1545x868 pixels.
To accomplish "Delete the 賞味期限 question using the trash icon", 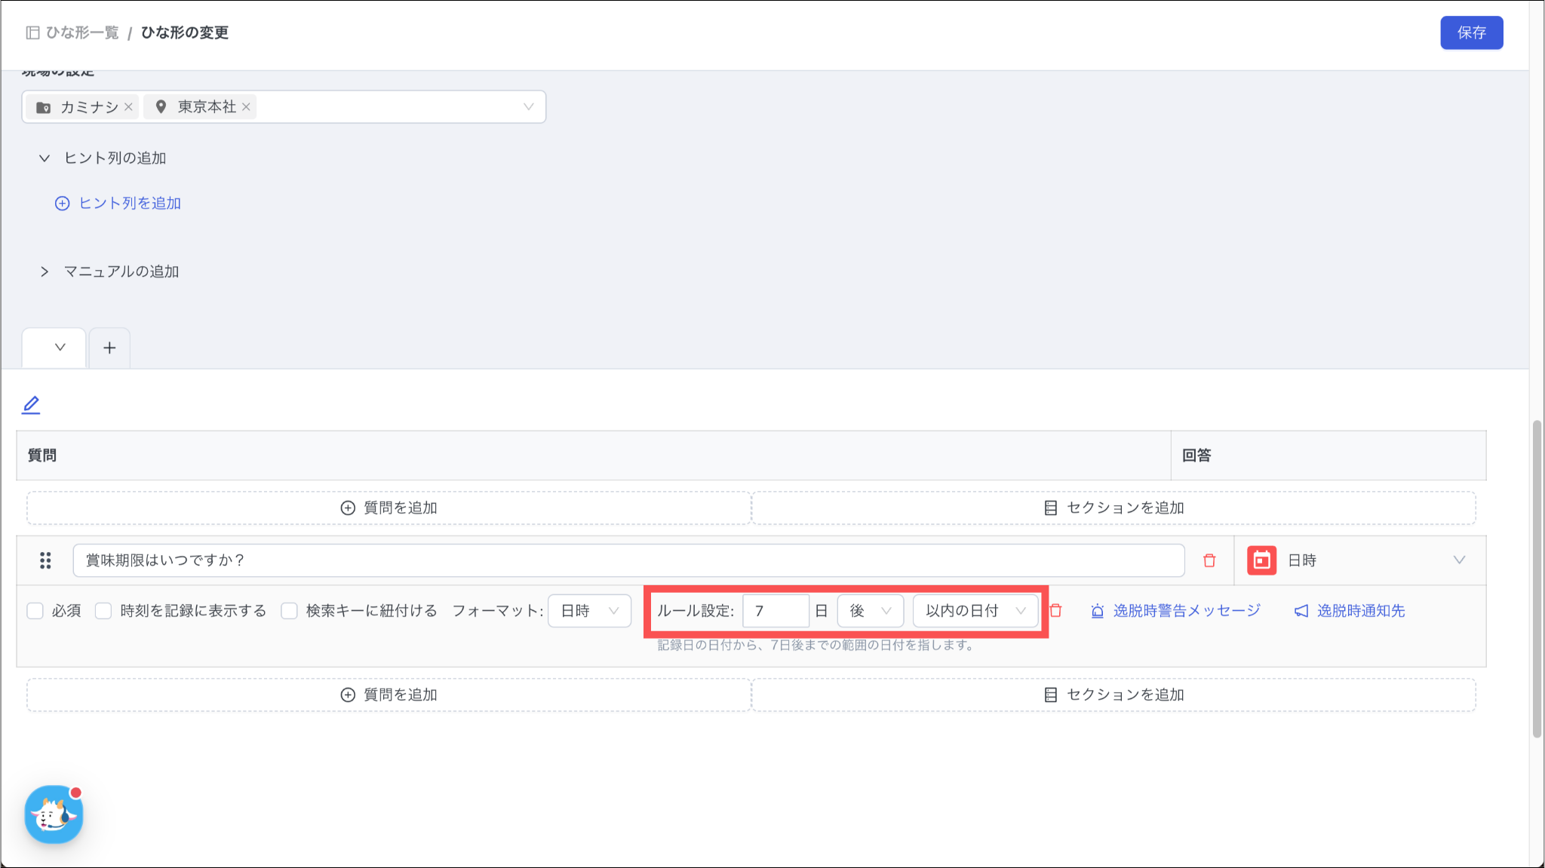I will [x=1209, y=560].
